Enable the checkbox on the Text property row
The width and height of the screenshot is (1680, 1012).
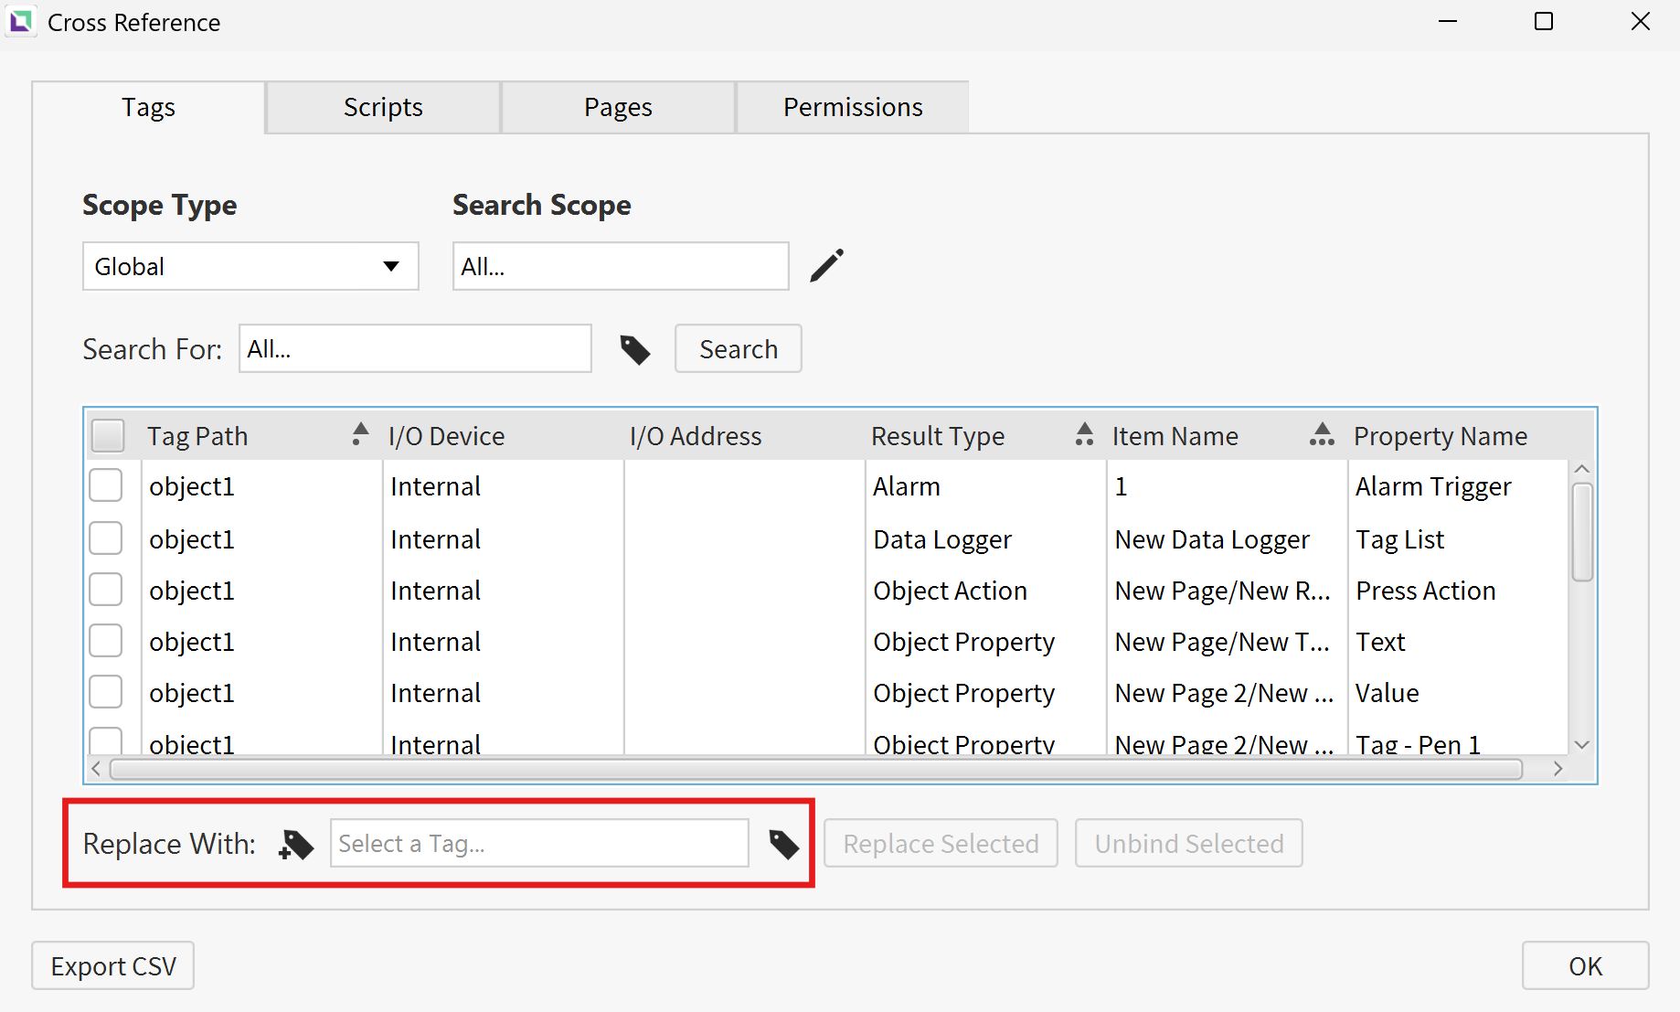106,641
